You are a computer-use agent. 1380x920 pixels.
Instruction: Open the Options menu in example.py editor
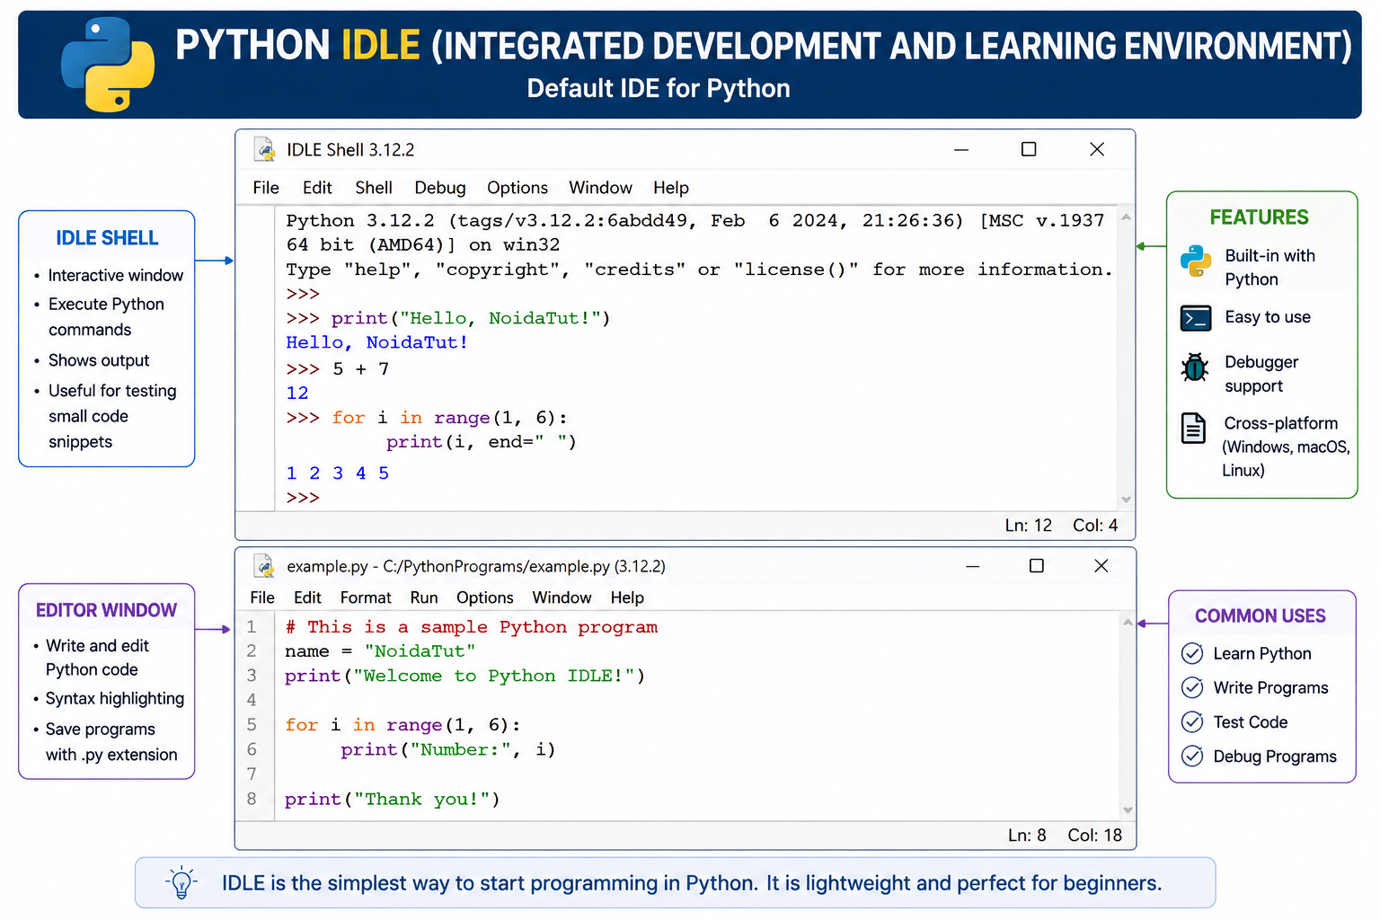pos(485,597)
